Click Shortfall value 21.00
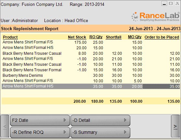 click(117, 59)
